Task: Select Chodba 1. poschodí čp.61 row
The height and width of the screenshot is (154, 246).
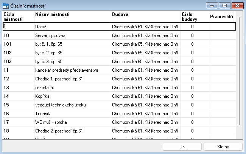Action: click(x=119, y=79)
